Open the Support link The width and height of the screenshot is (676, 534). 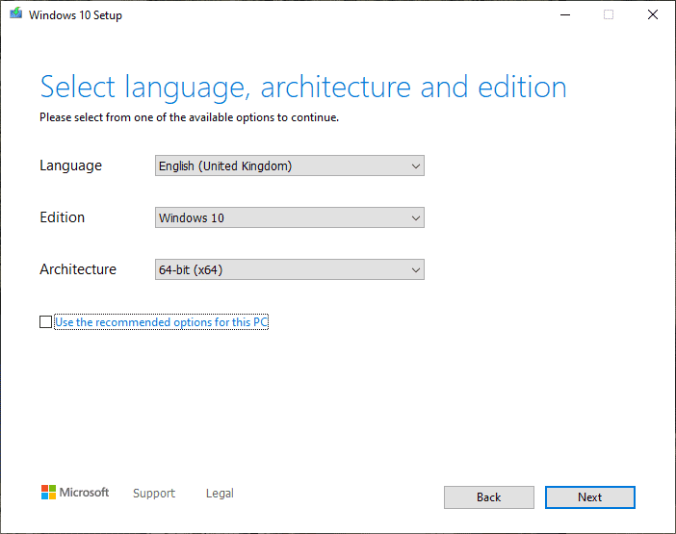(x=154, y=493)
